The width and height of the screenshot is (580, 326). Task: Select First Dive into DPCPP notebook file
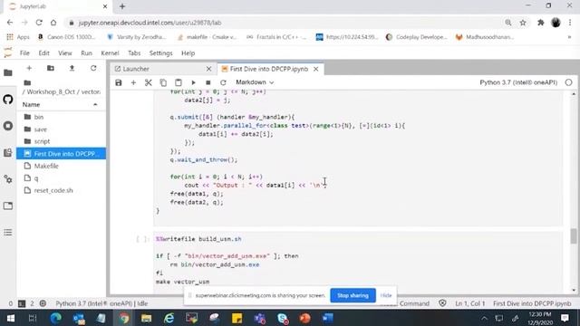(x=61, y=154)
